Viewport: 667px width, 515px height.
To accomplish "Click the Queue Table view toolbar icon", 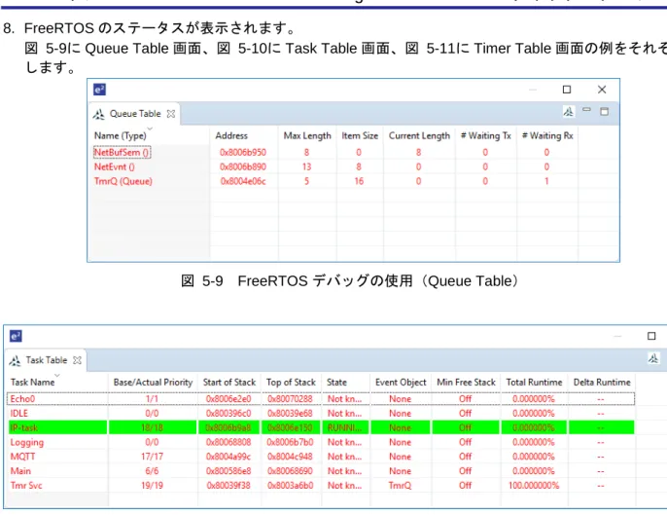I will pyautogui.click(x=568, y=112).
